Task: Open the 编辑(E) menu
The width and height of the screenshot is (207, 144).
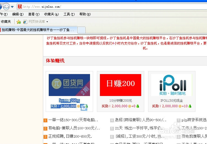Action: pos(18,14)
